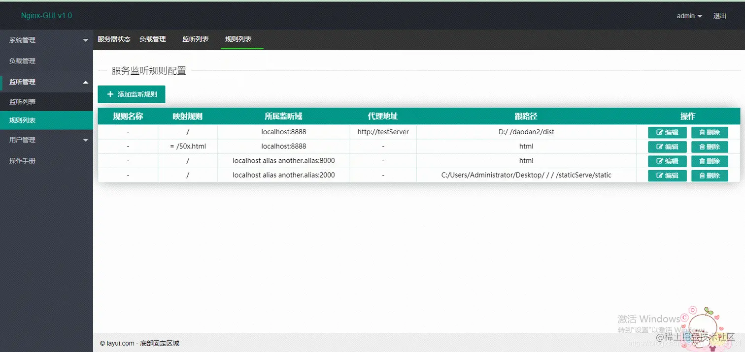The image size is (745, 352).
Task: Click the 操作 column header
Action: 688,117
